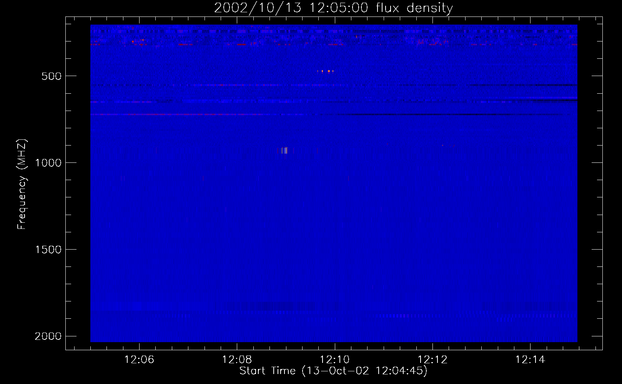622x384 pixels.
Task: Click the 12:06 time tick label
Action: [x=139, y=359]
